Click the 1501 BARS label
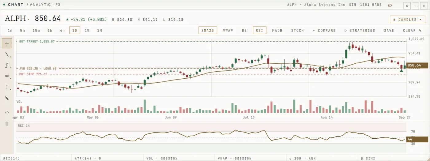The width and height of the screenshot is (430, 161). tap(371, 5)
